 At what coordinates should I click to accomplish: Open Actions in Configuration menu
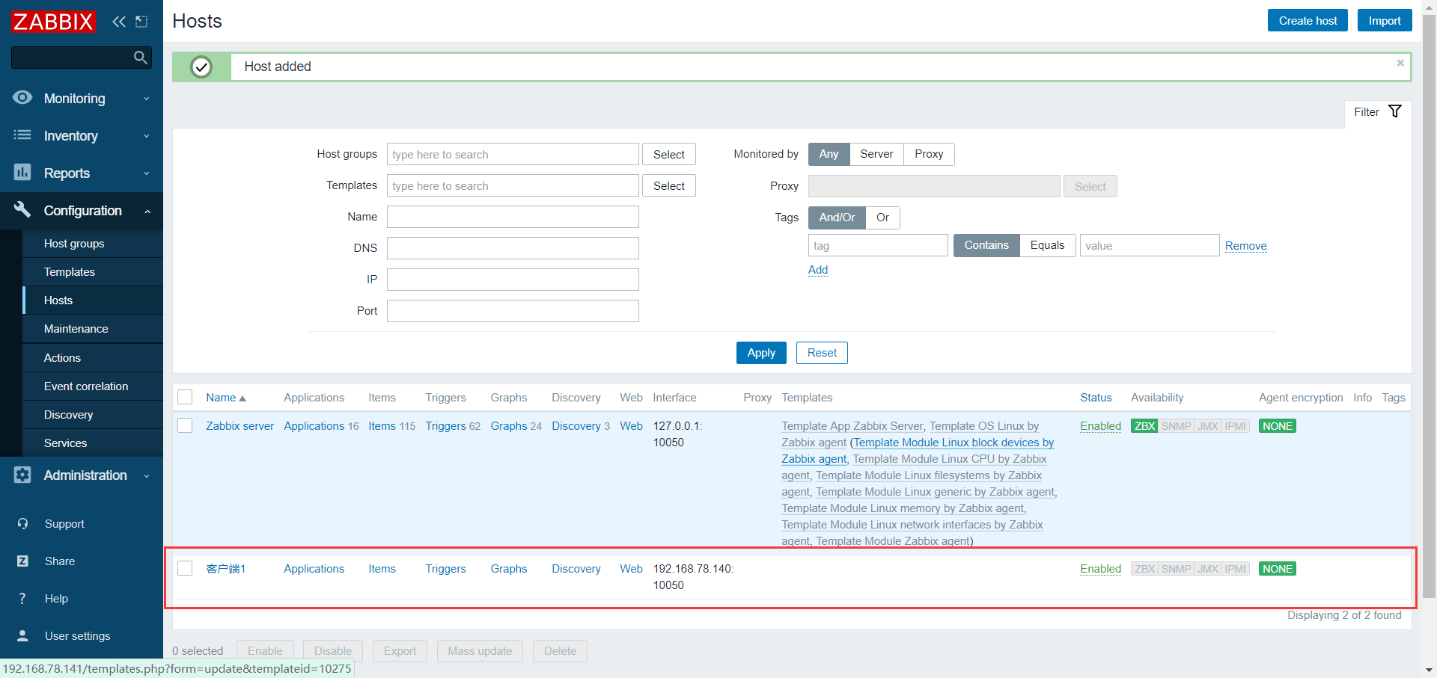pos(62,358)
